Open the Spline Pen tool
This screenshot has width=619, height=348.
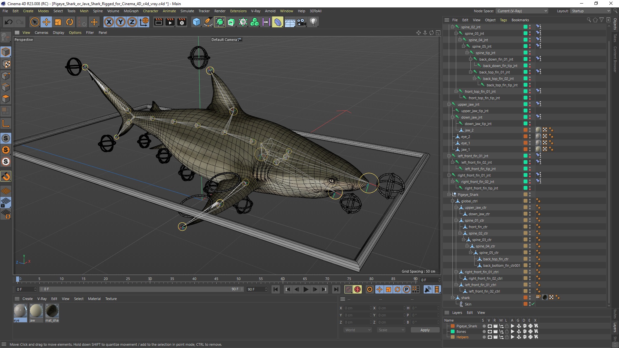[208, 22]
